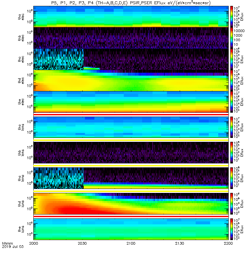Click the 'the ions' y-axis label
This screenshot has width=245, height=262.
click(x=21, y=229)
